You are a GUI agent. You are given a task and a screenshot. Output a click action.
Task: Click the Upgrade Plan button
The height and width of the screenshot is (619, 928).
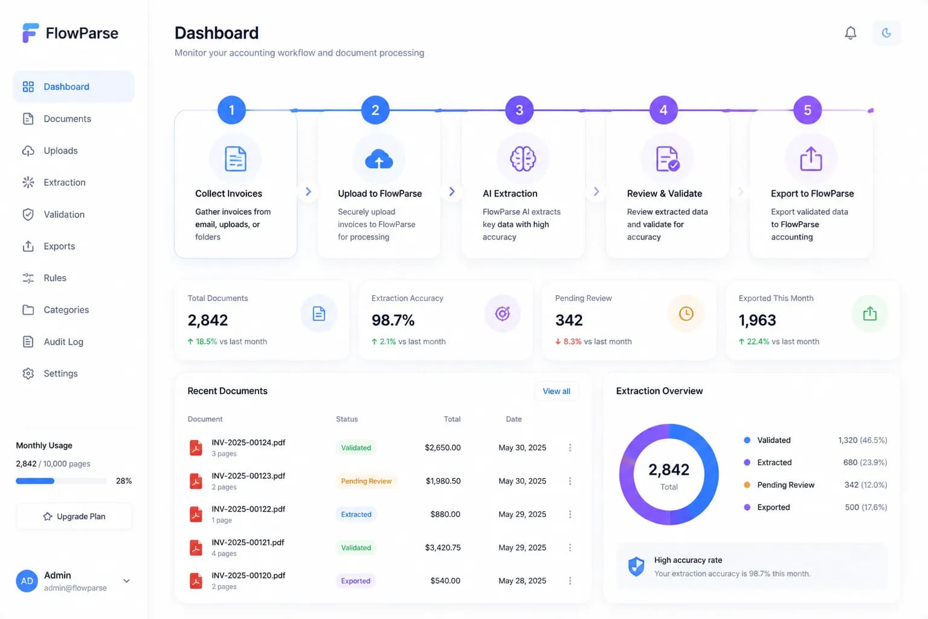pyautogui.click(x=74, y=516)
